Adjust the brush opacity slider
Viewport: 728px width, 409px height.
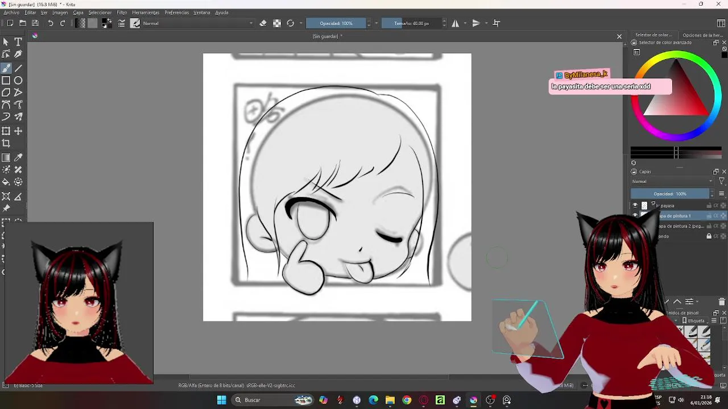tap(336, 23)
